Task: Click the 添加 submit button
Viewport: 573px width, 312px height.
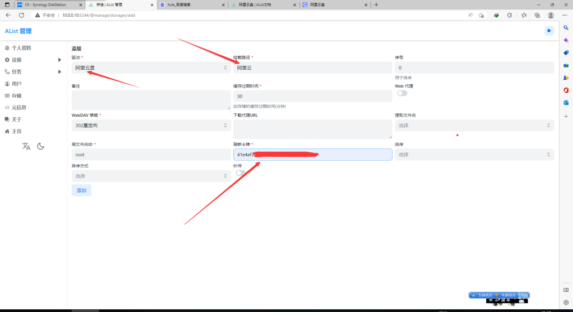Action: [82, 190]
